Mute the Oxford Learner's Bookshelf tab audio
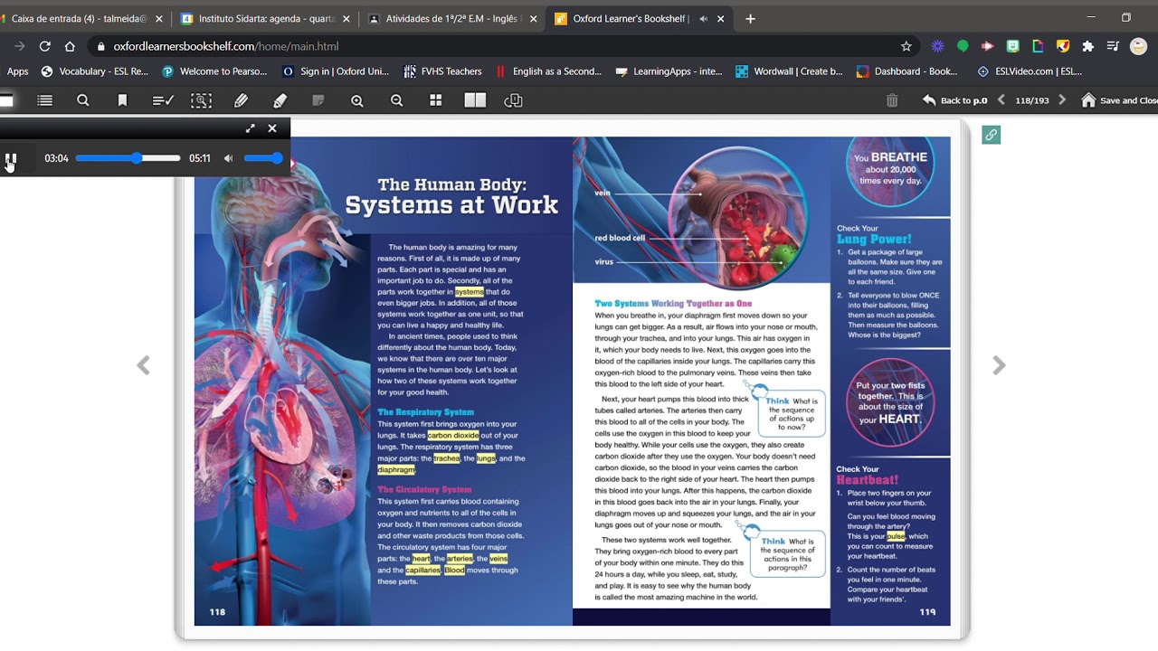The width and height of the screenshot is (1158, 651). coord(703,18)
